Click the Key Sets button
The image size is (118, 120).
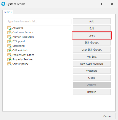tap(92, 57)
